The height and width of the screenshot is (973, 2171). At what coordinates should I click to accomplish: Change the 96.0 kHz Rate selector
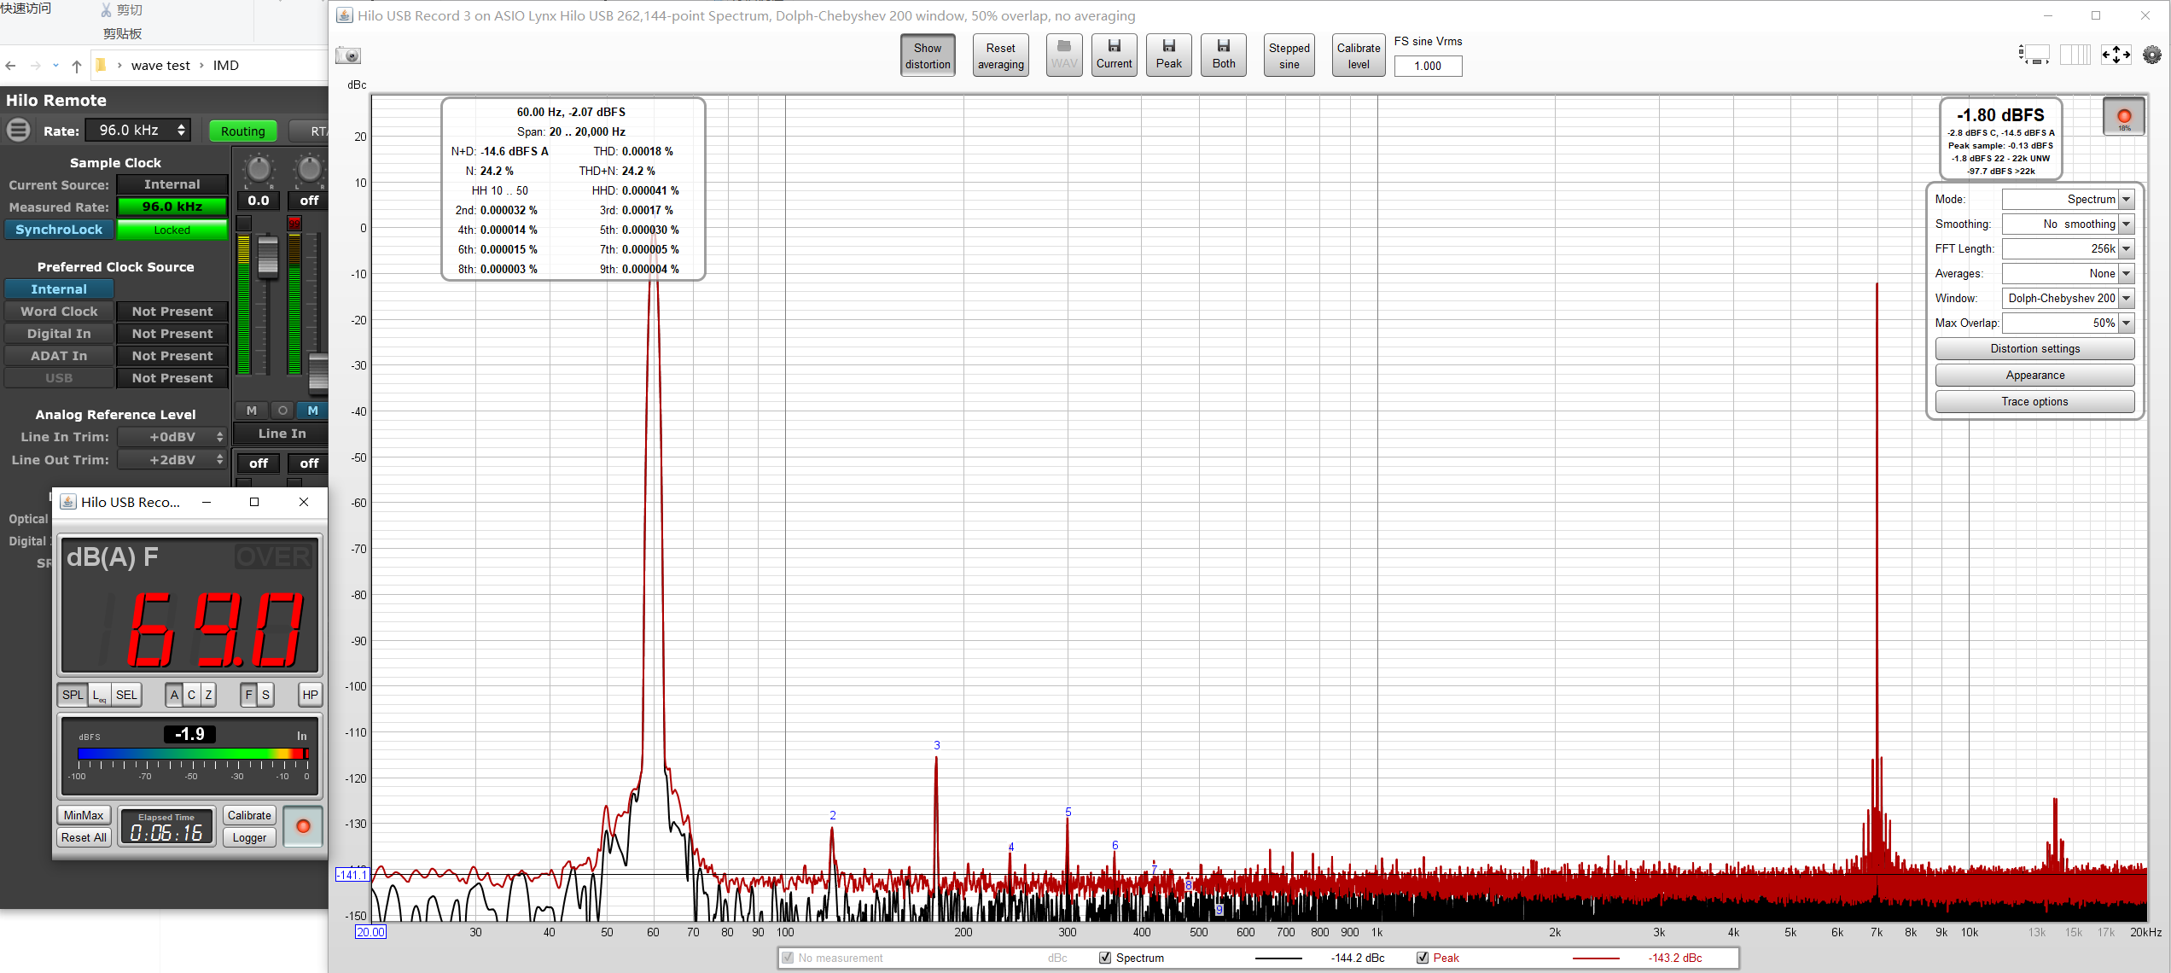138,130
